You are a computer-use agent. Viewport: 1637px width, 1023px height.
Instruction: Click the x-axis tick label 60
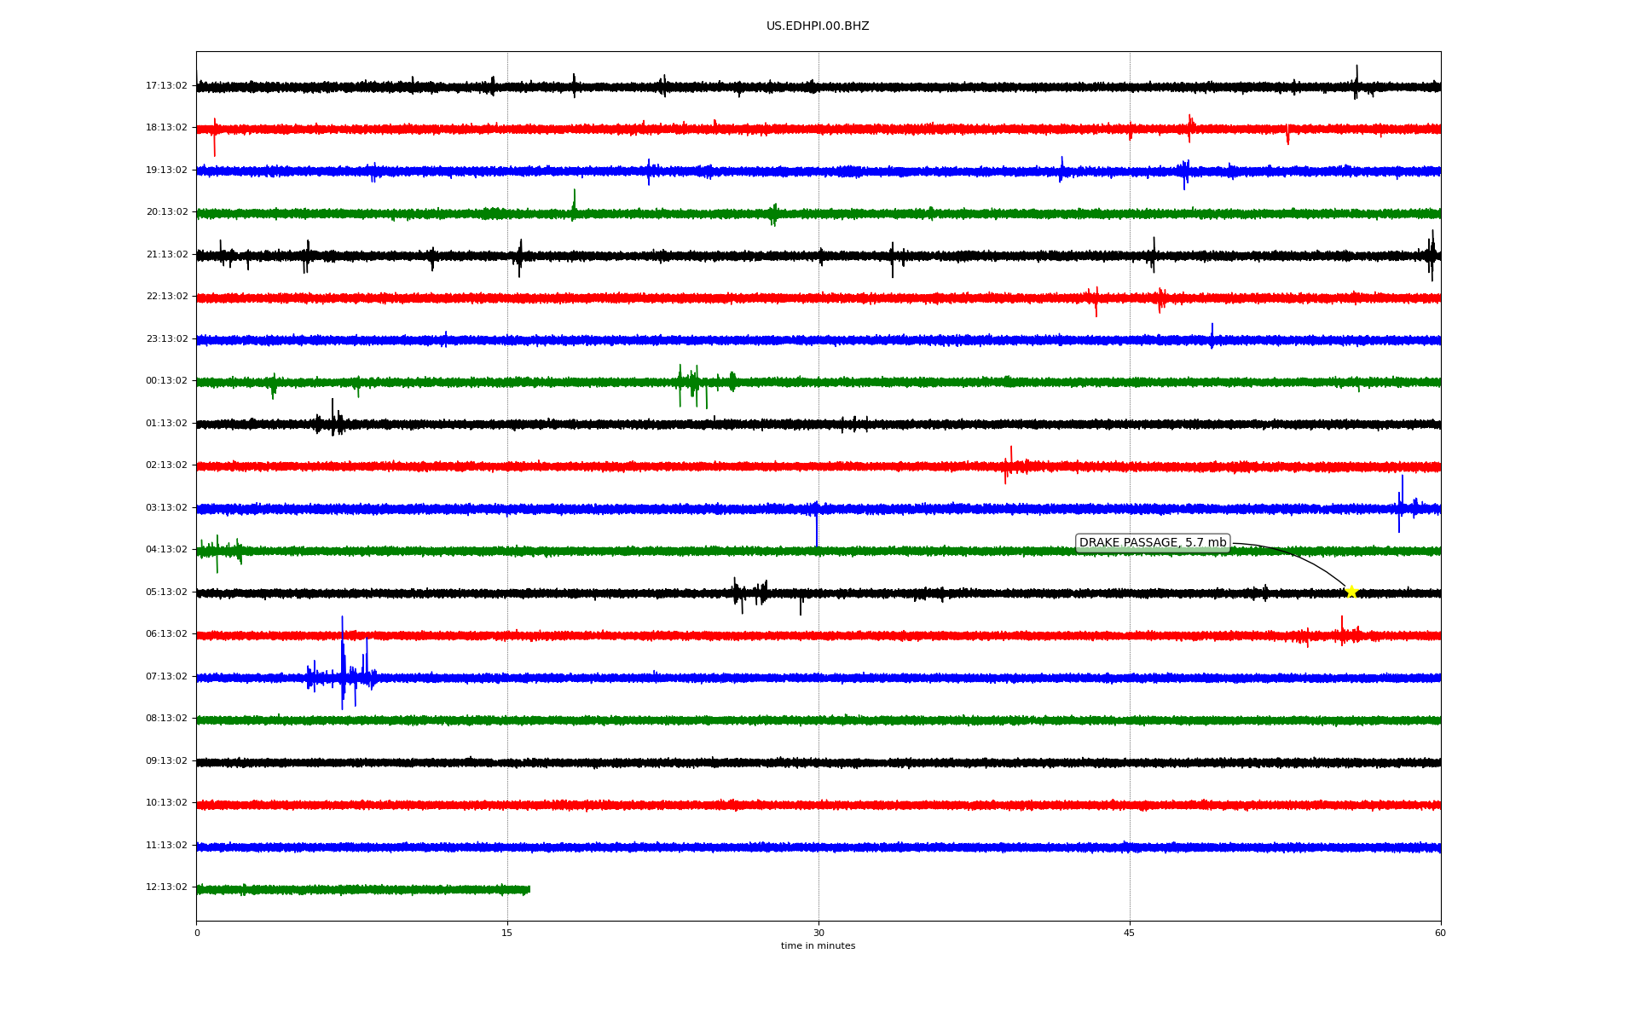[x=1440, y=933]
